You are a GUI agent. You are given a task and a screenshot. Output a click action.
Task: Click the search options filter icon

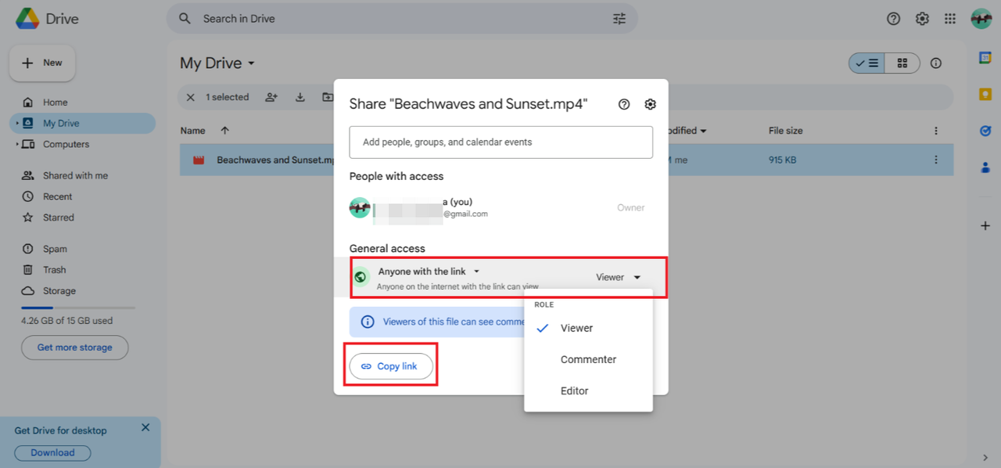pos(619,19)
